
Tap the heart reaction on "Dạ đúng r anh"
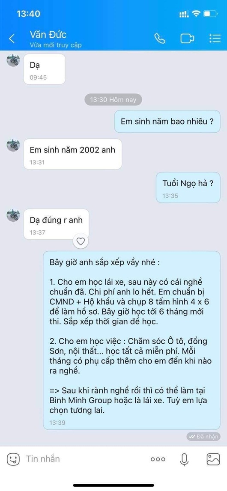81,241
